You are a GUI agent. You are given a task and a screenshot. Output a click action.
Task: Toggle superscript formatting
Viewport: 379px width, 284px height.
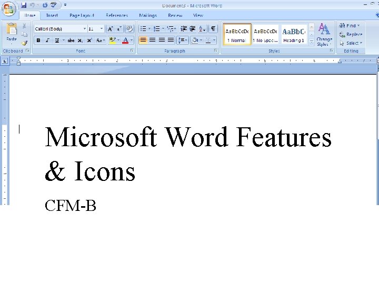(x=89, y=40)
